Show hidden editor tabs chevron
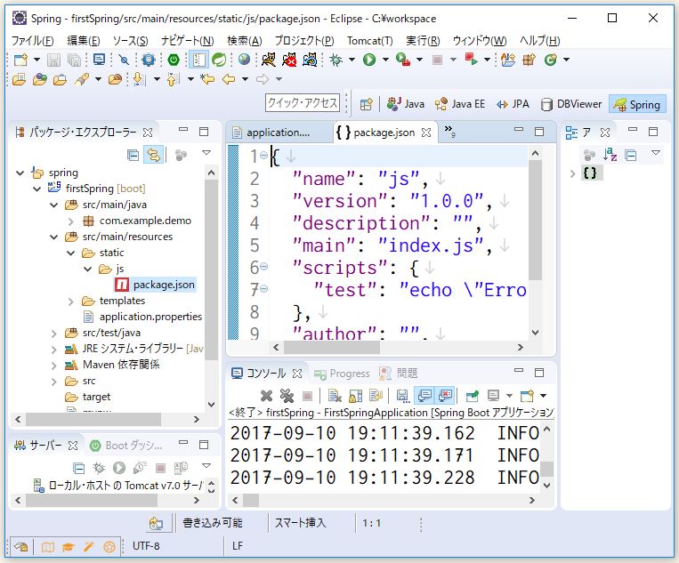The height and width of the screenshot is (563, 679). point(449,131)
